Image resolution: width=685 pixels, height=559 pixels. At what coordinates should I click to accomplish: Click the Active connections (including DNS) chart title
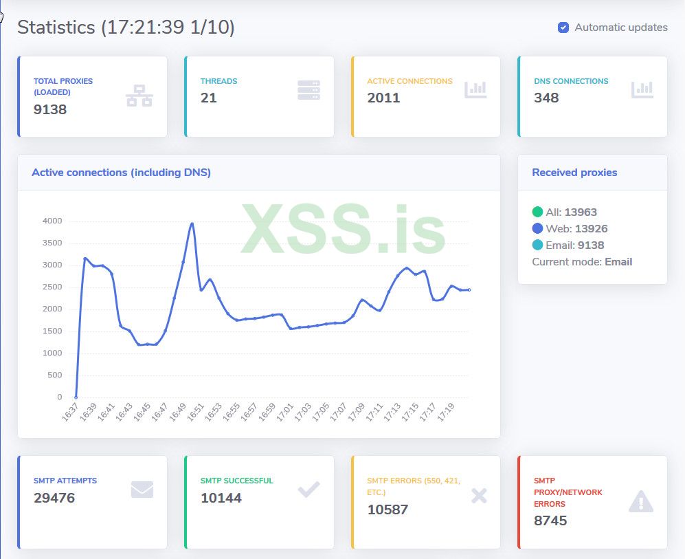point(121,173)
